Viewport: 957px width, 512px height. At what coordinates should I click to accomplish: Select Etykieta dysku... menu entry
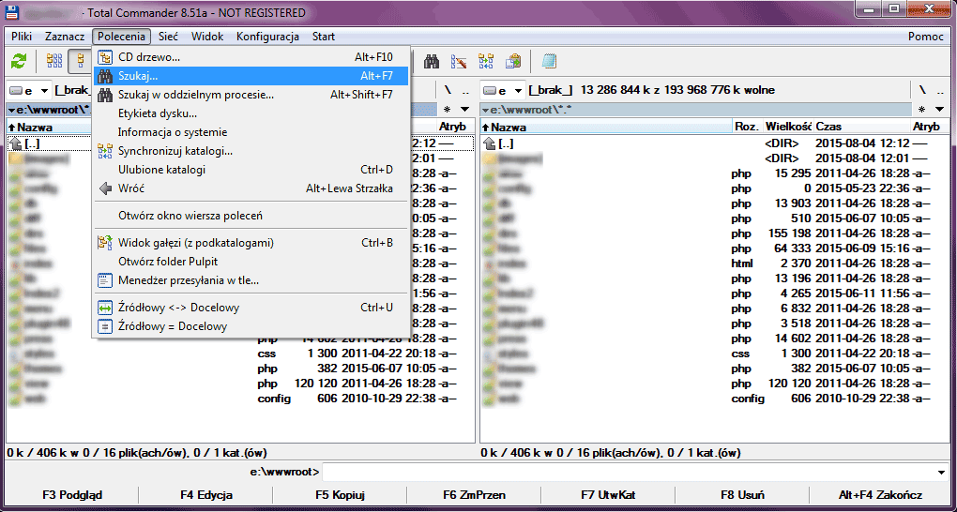coord(251,113)
